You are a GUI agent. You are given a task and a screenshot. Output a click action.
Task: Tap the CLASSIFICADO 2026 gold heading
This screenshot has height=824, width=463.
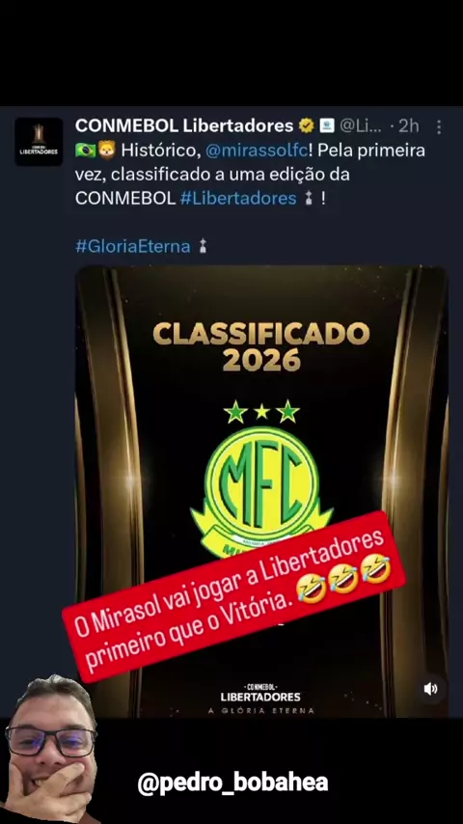click(x=261, y=346)
